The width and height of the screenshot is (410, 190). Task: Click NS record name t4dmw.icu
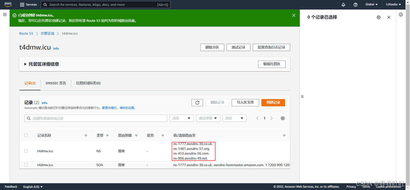45,151
